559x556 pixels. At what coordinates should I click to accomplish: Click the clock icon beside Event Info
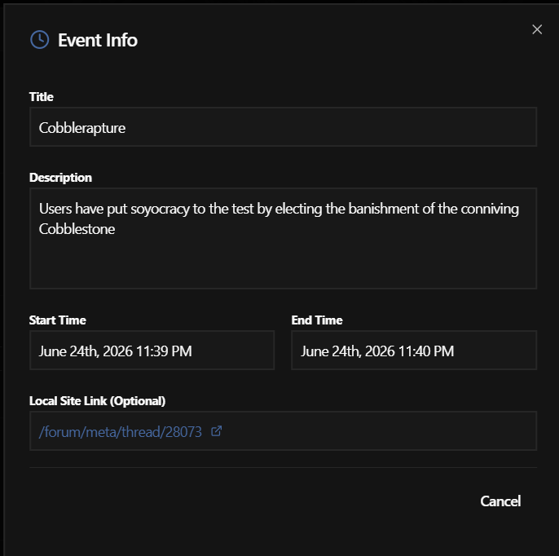tap(40, 40)
